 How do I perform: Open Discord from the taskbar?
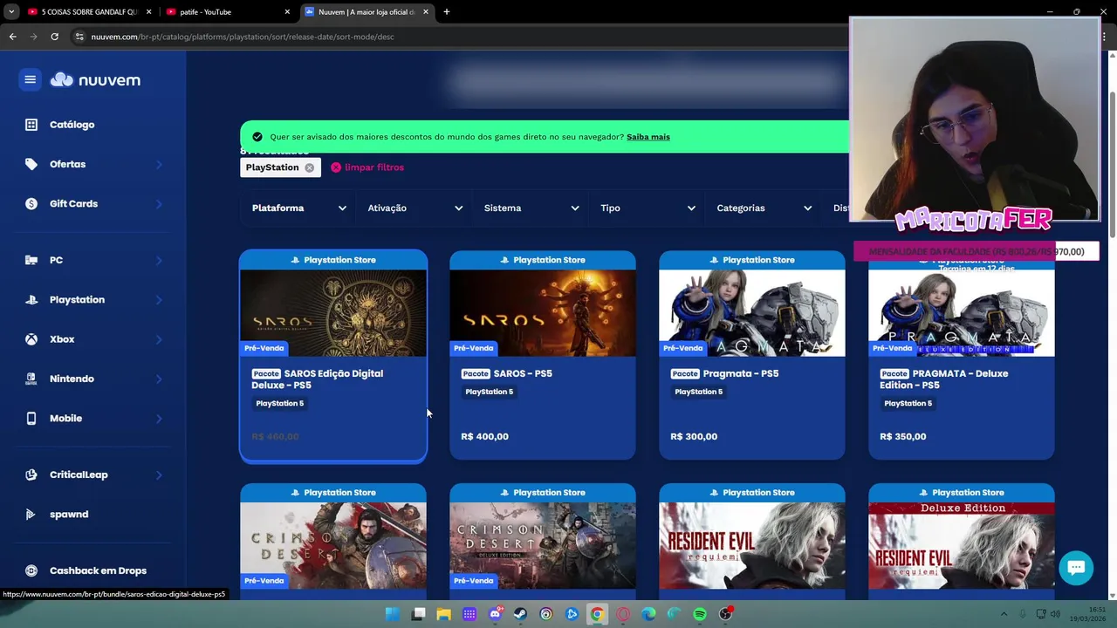pos(496,614)
